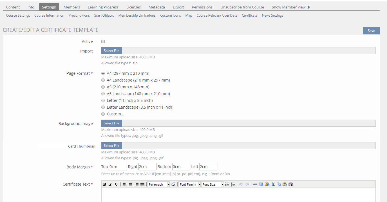Screen dimensions: 387x202
Task: Click the cut scissors icon
Action: pyautogui.click(x=273, y=185)
